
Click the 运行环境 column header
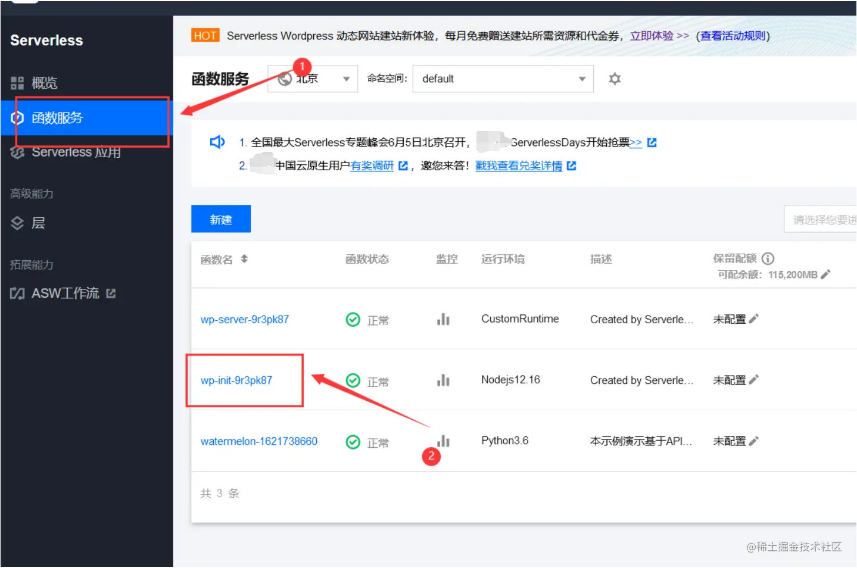click(503, 259)
